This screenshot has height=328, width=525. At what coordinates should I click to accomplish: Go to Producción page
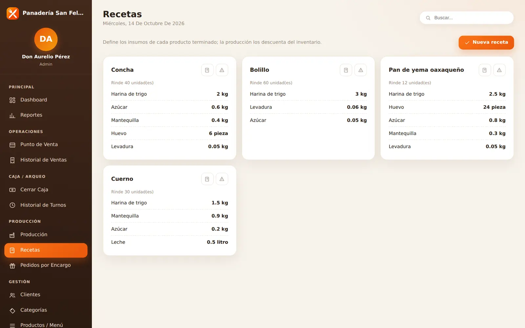click(46, 235)
